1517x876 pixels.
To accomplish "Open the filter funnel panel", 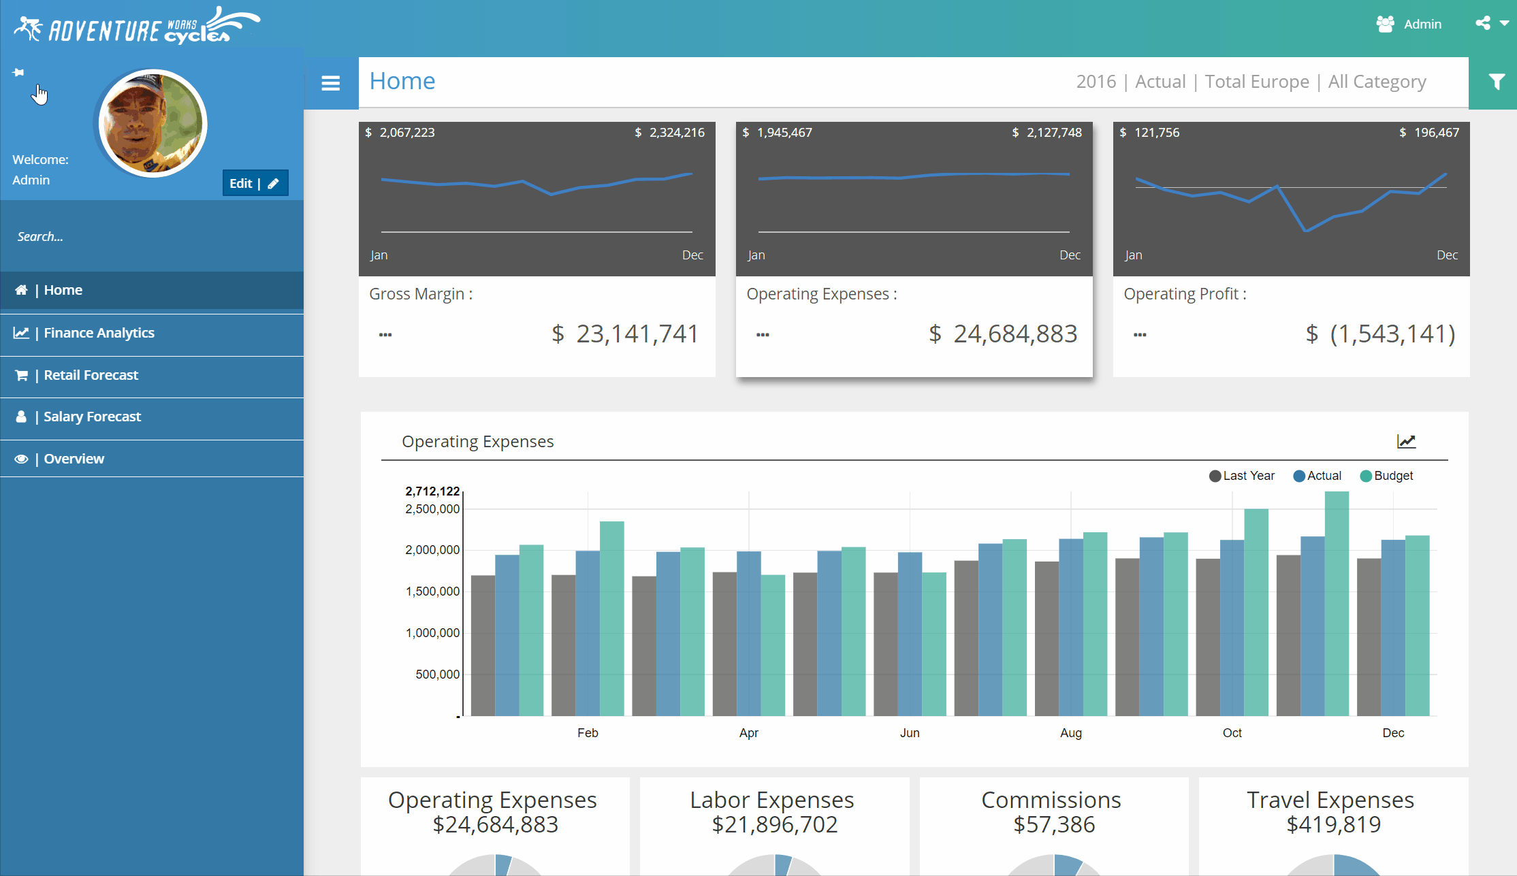I will click(1496, 82).
